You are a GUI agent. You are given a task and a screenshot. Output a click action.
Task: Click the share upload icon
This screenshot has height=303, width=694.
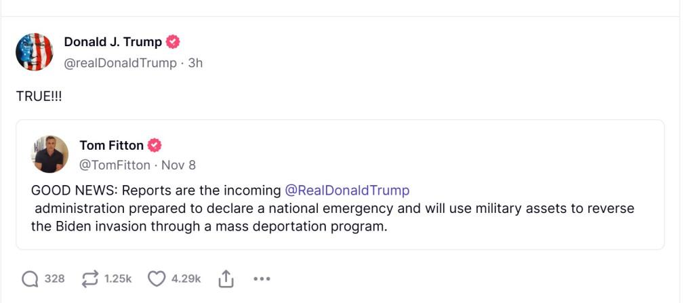pos(226,279)
